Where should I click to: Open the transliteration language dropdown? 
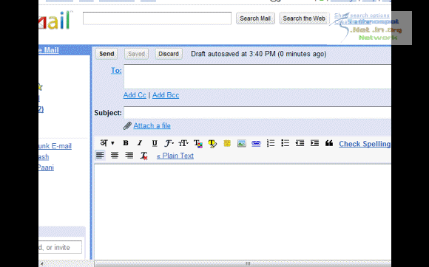pos(107,143)
